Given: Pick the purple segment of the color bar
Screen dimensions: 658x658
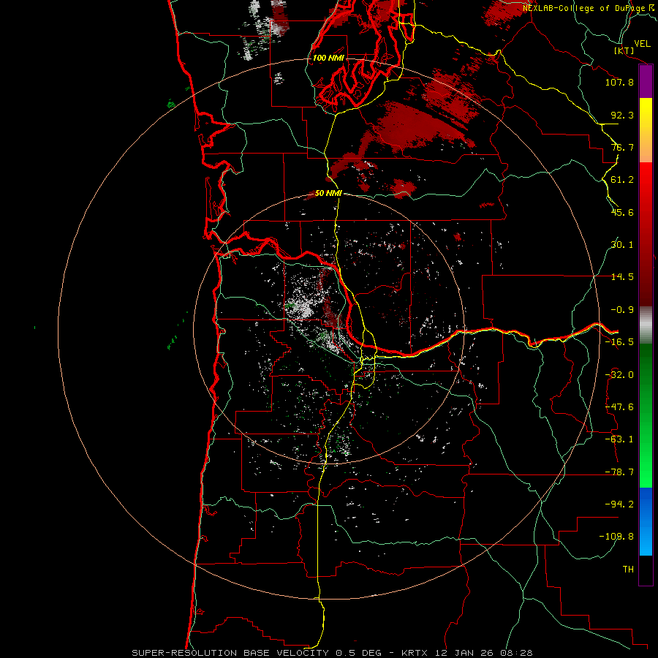Looking at the screenshot, I should pos(646,81).
